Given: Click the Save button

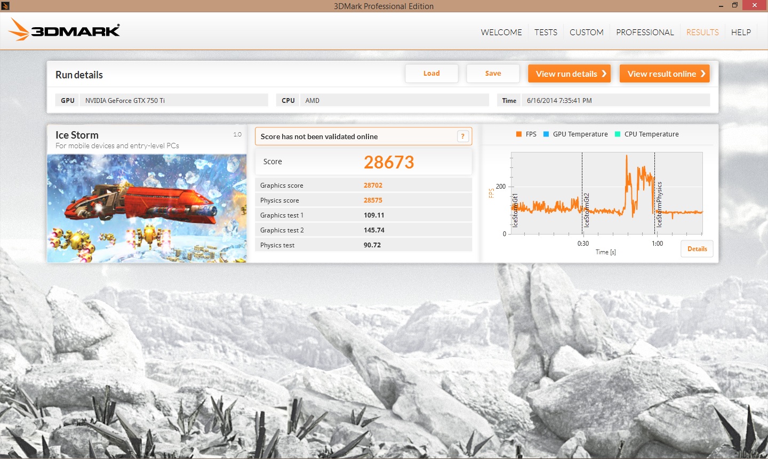Looking at the screenshot, I should click(493, 74).
